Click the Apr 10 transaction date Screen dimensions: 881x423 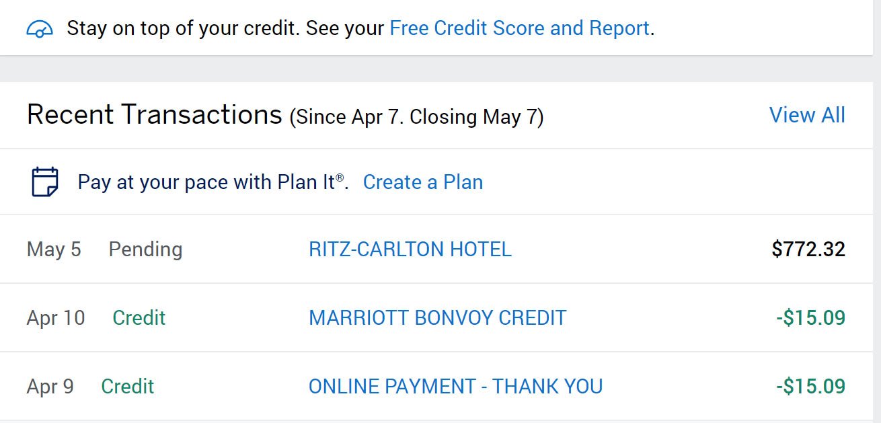(x=56, y=317)
